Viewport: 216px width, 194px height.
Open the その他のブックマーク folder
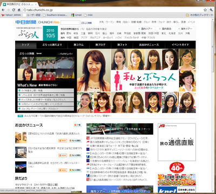(x=199, y=15)
